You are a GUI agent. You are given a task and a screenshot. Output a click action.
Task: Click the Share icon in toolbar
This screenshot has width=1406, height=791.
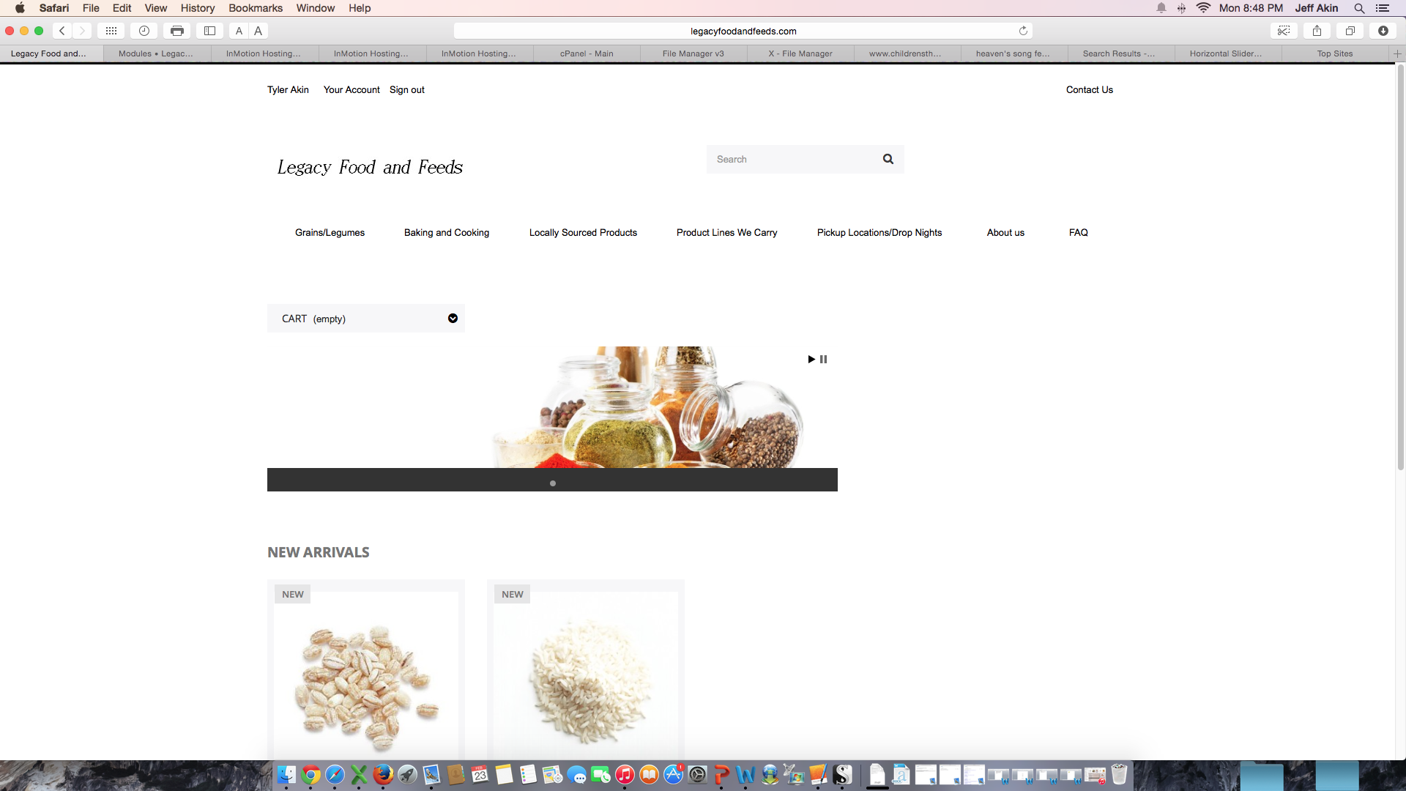[x=1317, y=31]
